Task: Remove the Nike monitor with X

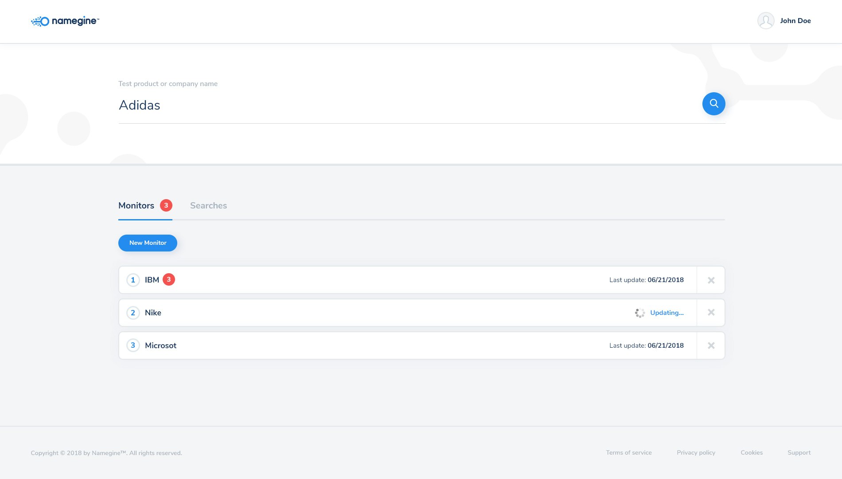Action: click(x=711, y=313)
